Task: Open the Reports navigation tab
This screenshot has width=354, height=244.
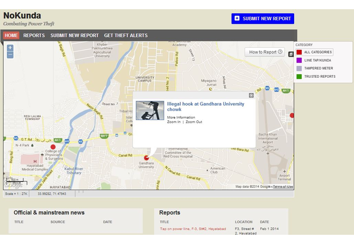Action: tap(34, 36)
